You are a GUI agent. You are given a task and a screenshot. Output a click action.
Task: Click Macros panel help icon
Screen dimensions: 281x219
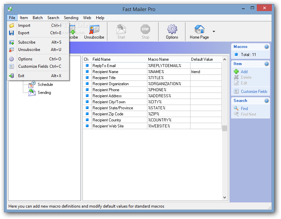pos(267,47)
